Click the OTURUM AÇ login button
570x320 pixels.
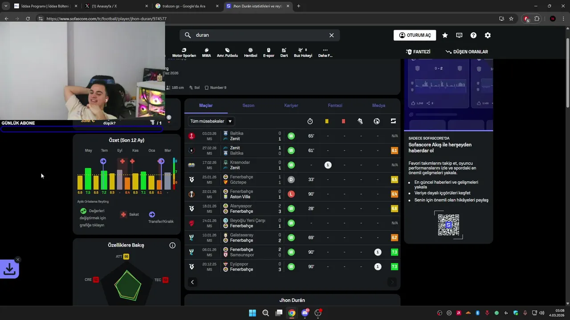pos(415,35)
